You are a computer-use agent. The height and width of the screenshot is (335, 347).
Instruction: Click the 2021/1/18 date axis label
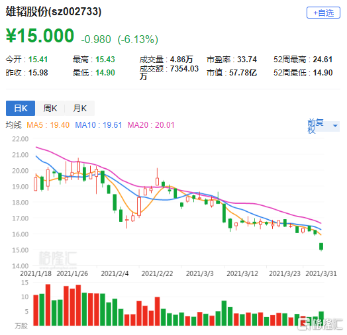tap(36, 273)
